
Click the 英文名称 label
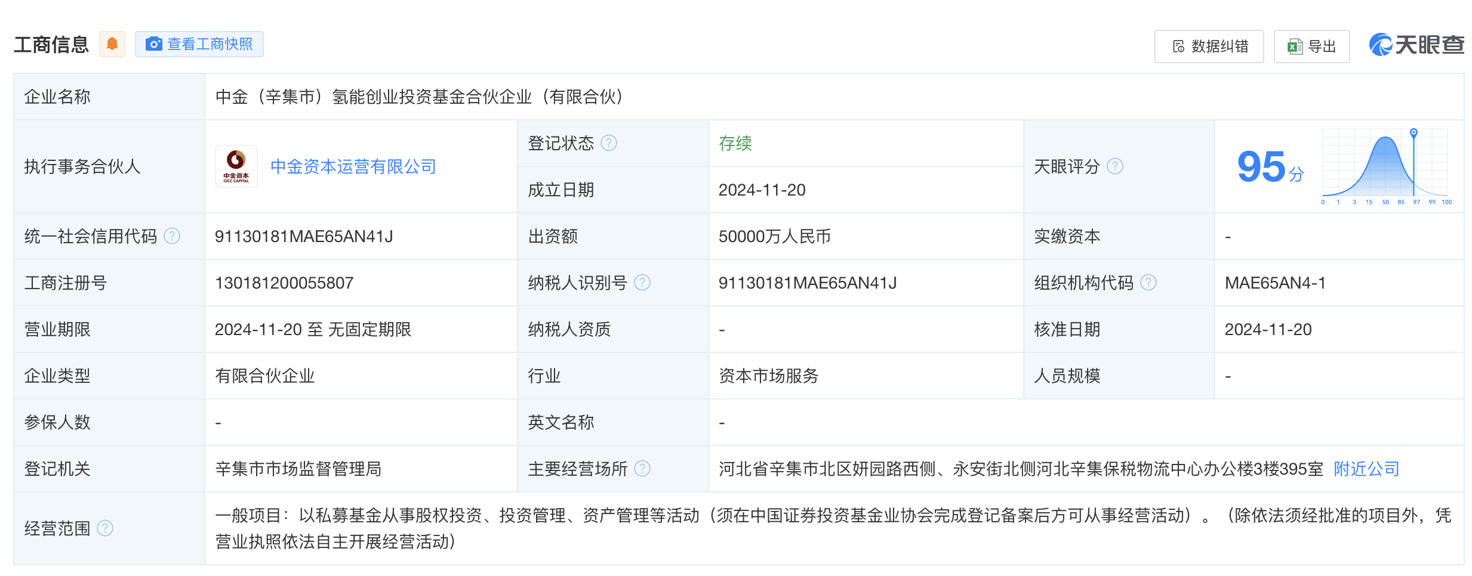(561, 422)
